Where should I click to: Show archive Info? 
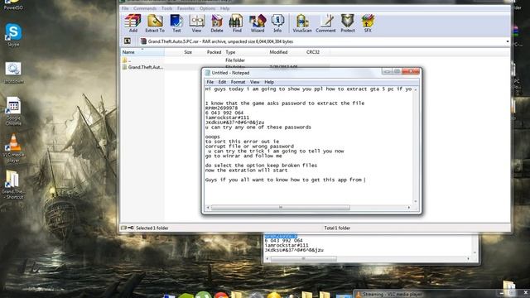(277, 23)
